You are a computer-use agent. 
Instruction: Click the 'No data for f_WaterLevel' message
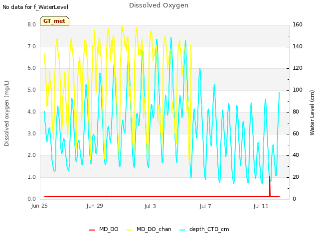[35, 7]
